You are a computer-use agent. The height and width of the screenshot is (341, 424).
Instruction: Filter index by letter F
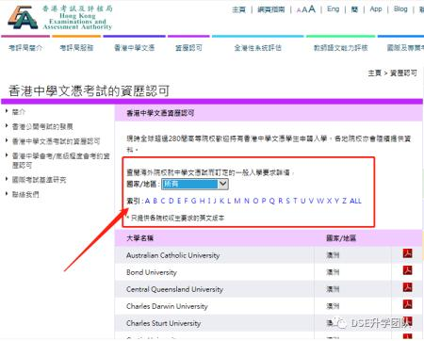(x=186, y=201)
